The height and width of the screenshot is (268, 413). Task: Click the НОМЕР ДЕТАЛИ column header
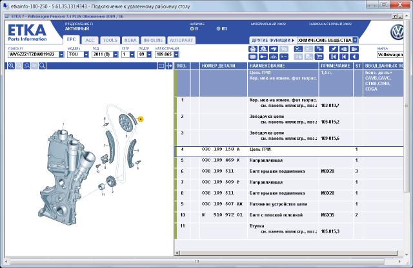(x=223, y=66)
